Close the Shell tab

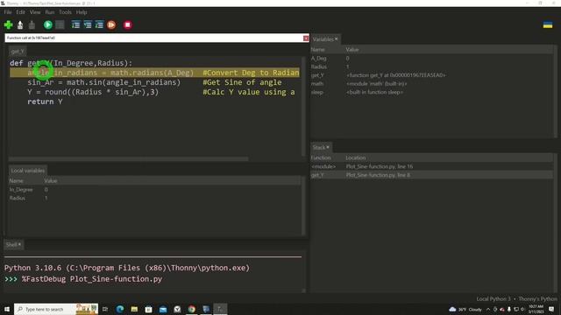[x=19, y=244]
